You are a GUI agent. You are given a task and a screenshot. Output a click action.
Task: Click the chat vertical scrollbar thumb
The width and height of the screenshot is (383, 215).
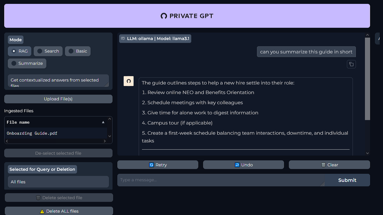tap(367, 79)
